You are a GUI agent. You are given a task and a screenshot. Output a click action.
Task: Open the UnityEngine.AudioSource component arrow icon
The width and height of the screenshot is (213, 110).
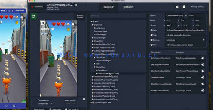pyautogui.click(x=203, y=84)
